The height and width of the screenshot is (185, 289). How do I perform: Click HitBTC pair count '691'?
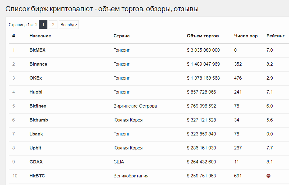(x=238, y=176)
